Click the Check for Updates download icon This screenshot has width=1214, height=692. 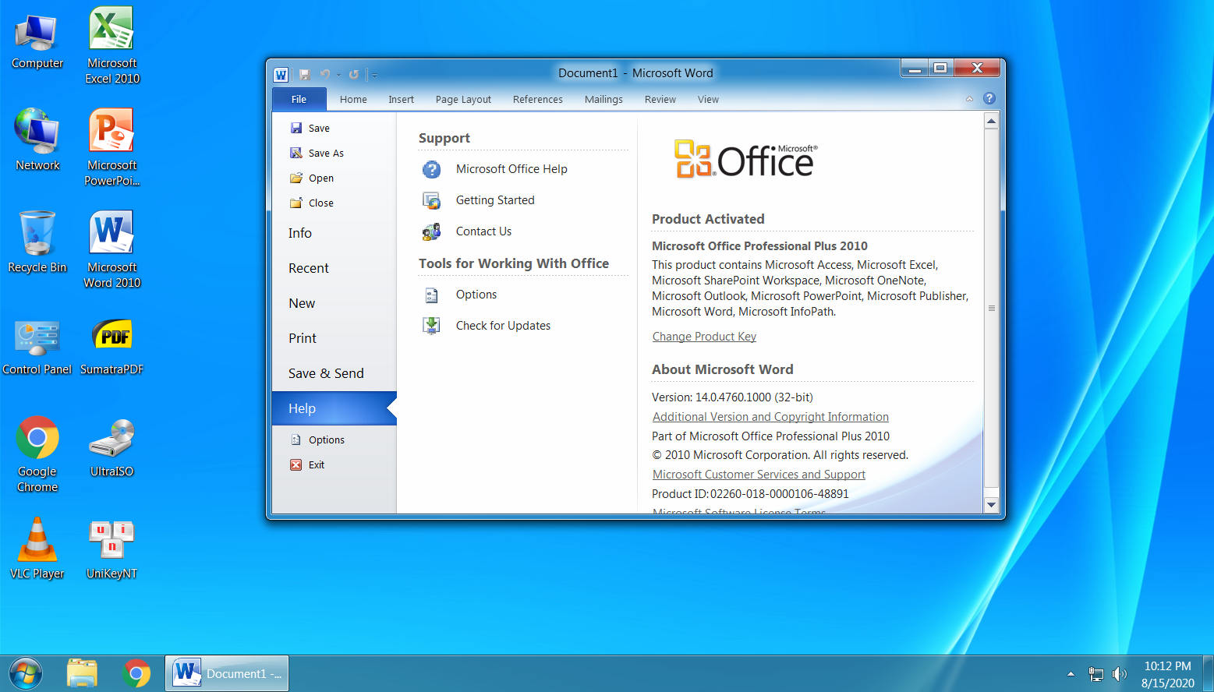click(431, 325)
